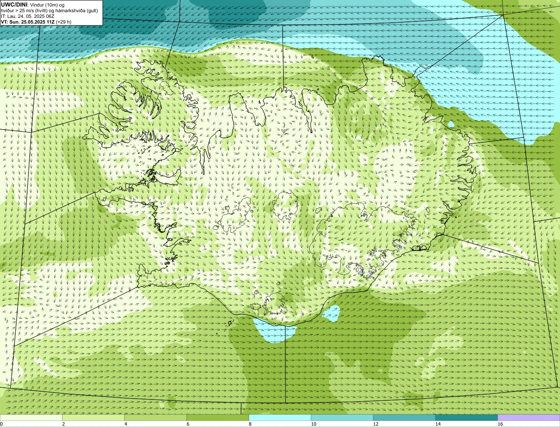The height and width of the screenshot is (427, 560).
Task: Click the legend scale label "4"
Action: tap(126, 424)
